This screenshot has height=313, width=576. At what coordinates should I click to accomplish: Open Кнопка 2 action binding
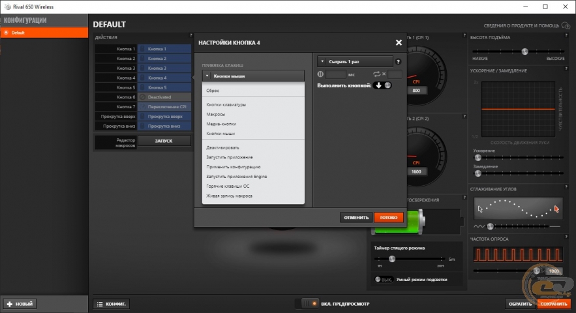coord(164,59)
